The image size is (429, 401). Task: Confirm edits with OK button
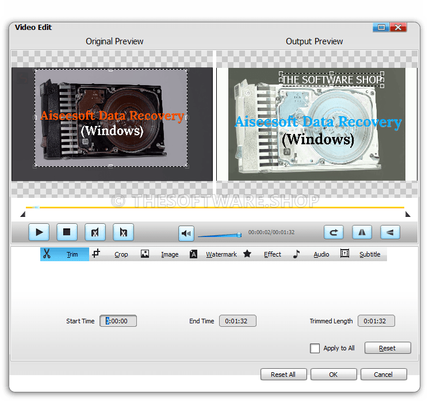point(334,374)
